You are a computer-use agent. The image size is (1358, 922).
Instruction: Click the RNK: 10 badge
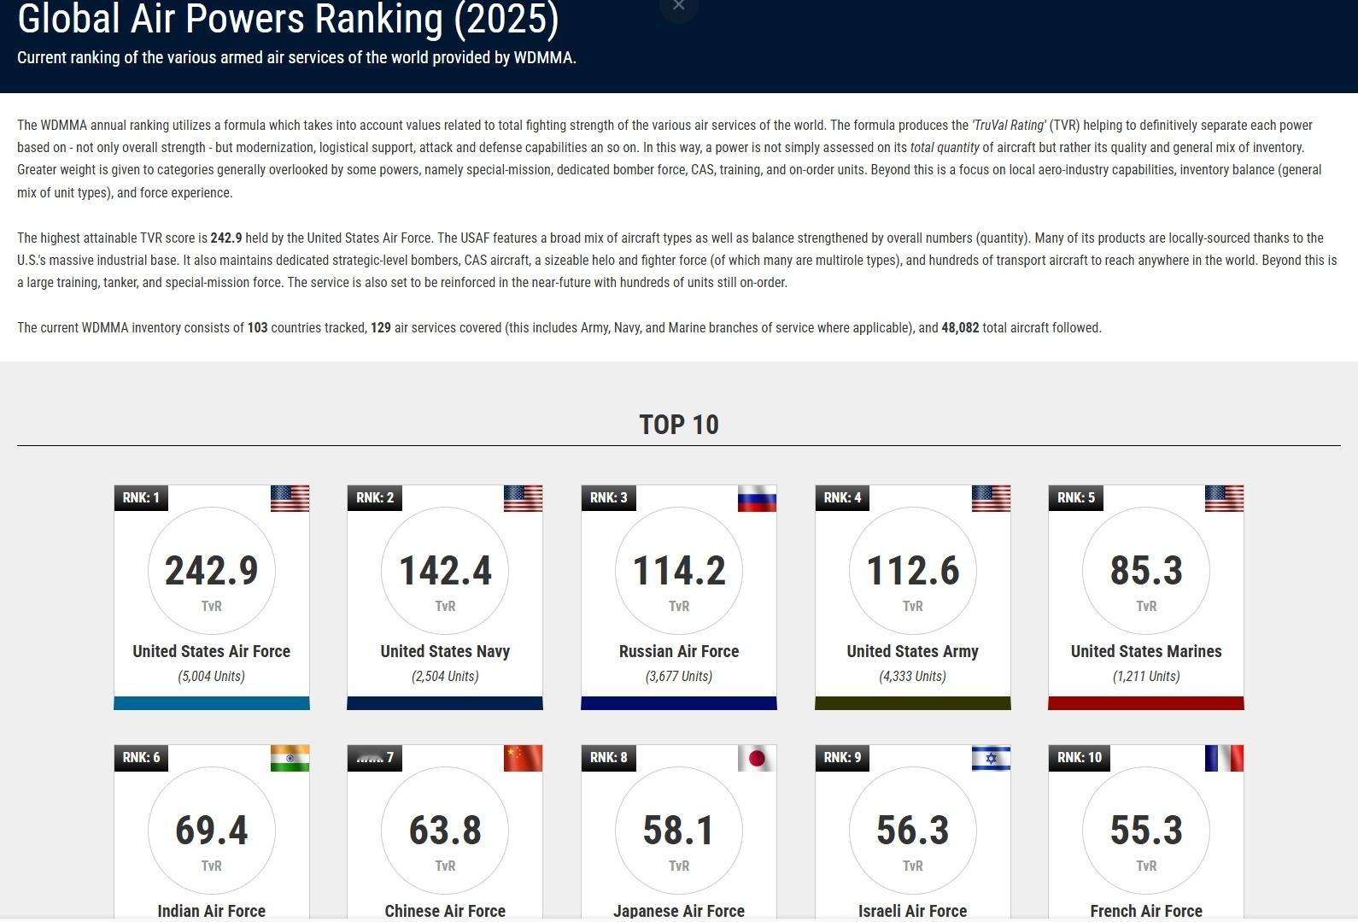(1080, 758)
